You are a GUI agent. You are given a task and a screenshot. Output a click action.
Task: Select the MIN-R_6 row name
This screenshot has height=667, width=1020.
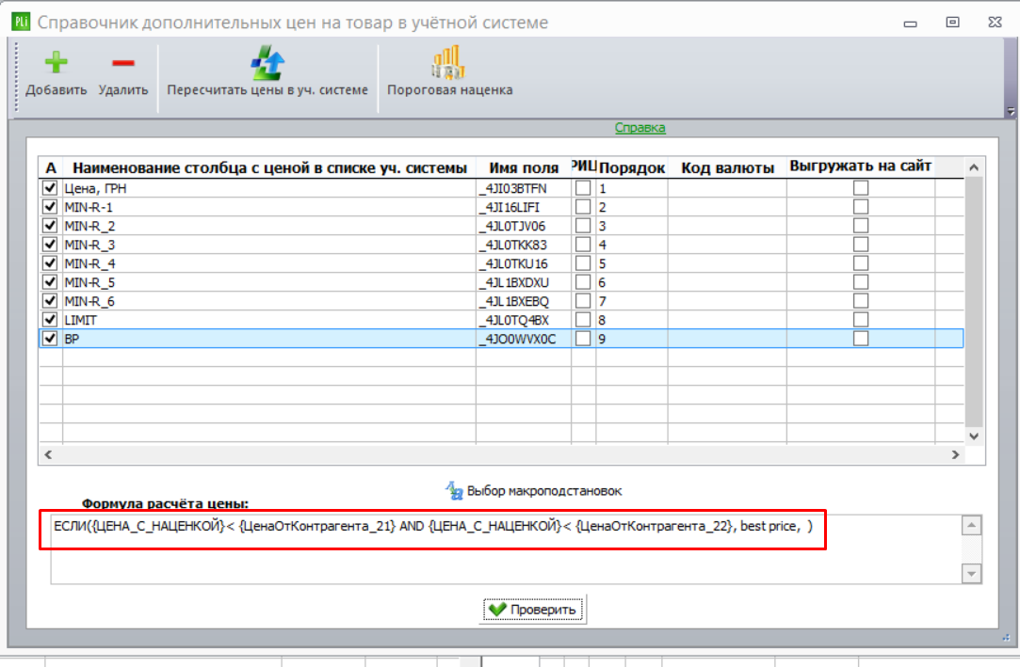coord(89,301)
